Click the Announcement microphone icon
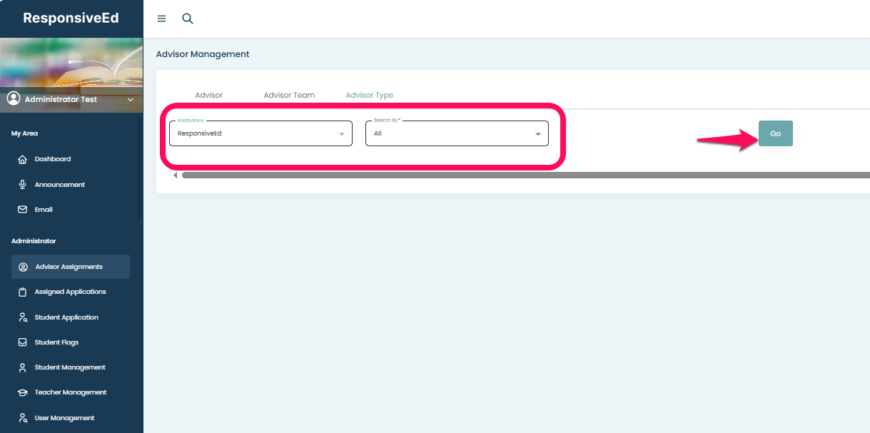870x433 pixels. pyautogui.click(x=22, y=185)
